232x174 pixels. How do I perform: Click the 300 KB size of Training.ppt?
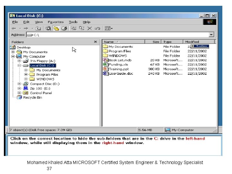coord(154,69)
